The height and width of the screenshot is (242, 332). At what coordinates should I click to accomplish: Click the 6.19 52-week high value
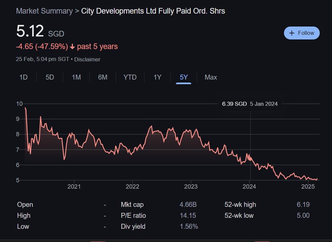303,205
